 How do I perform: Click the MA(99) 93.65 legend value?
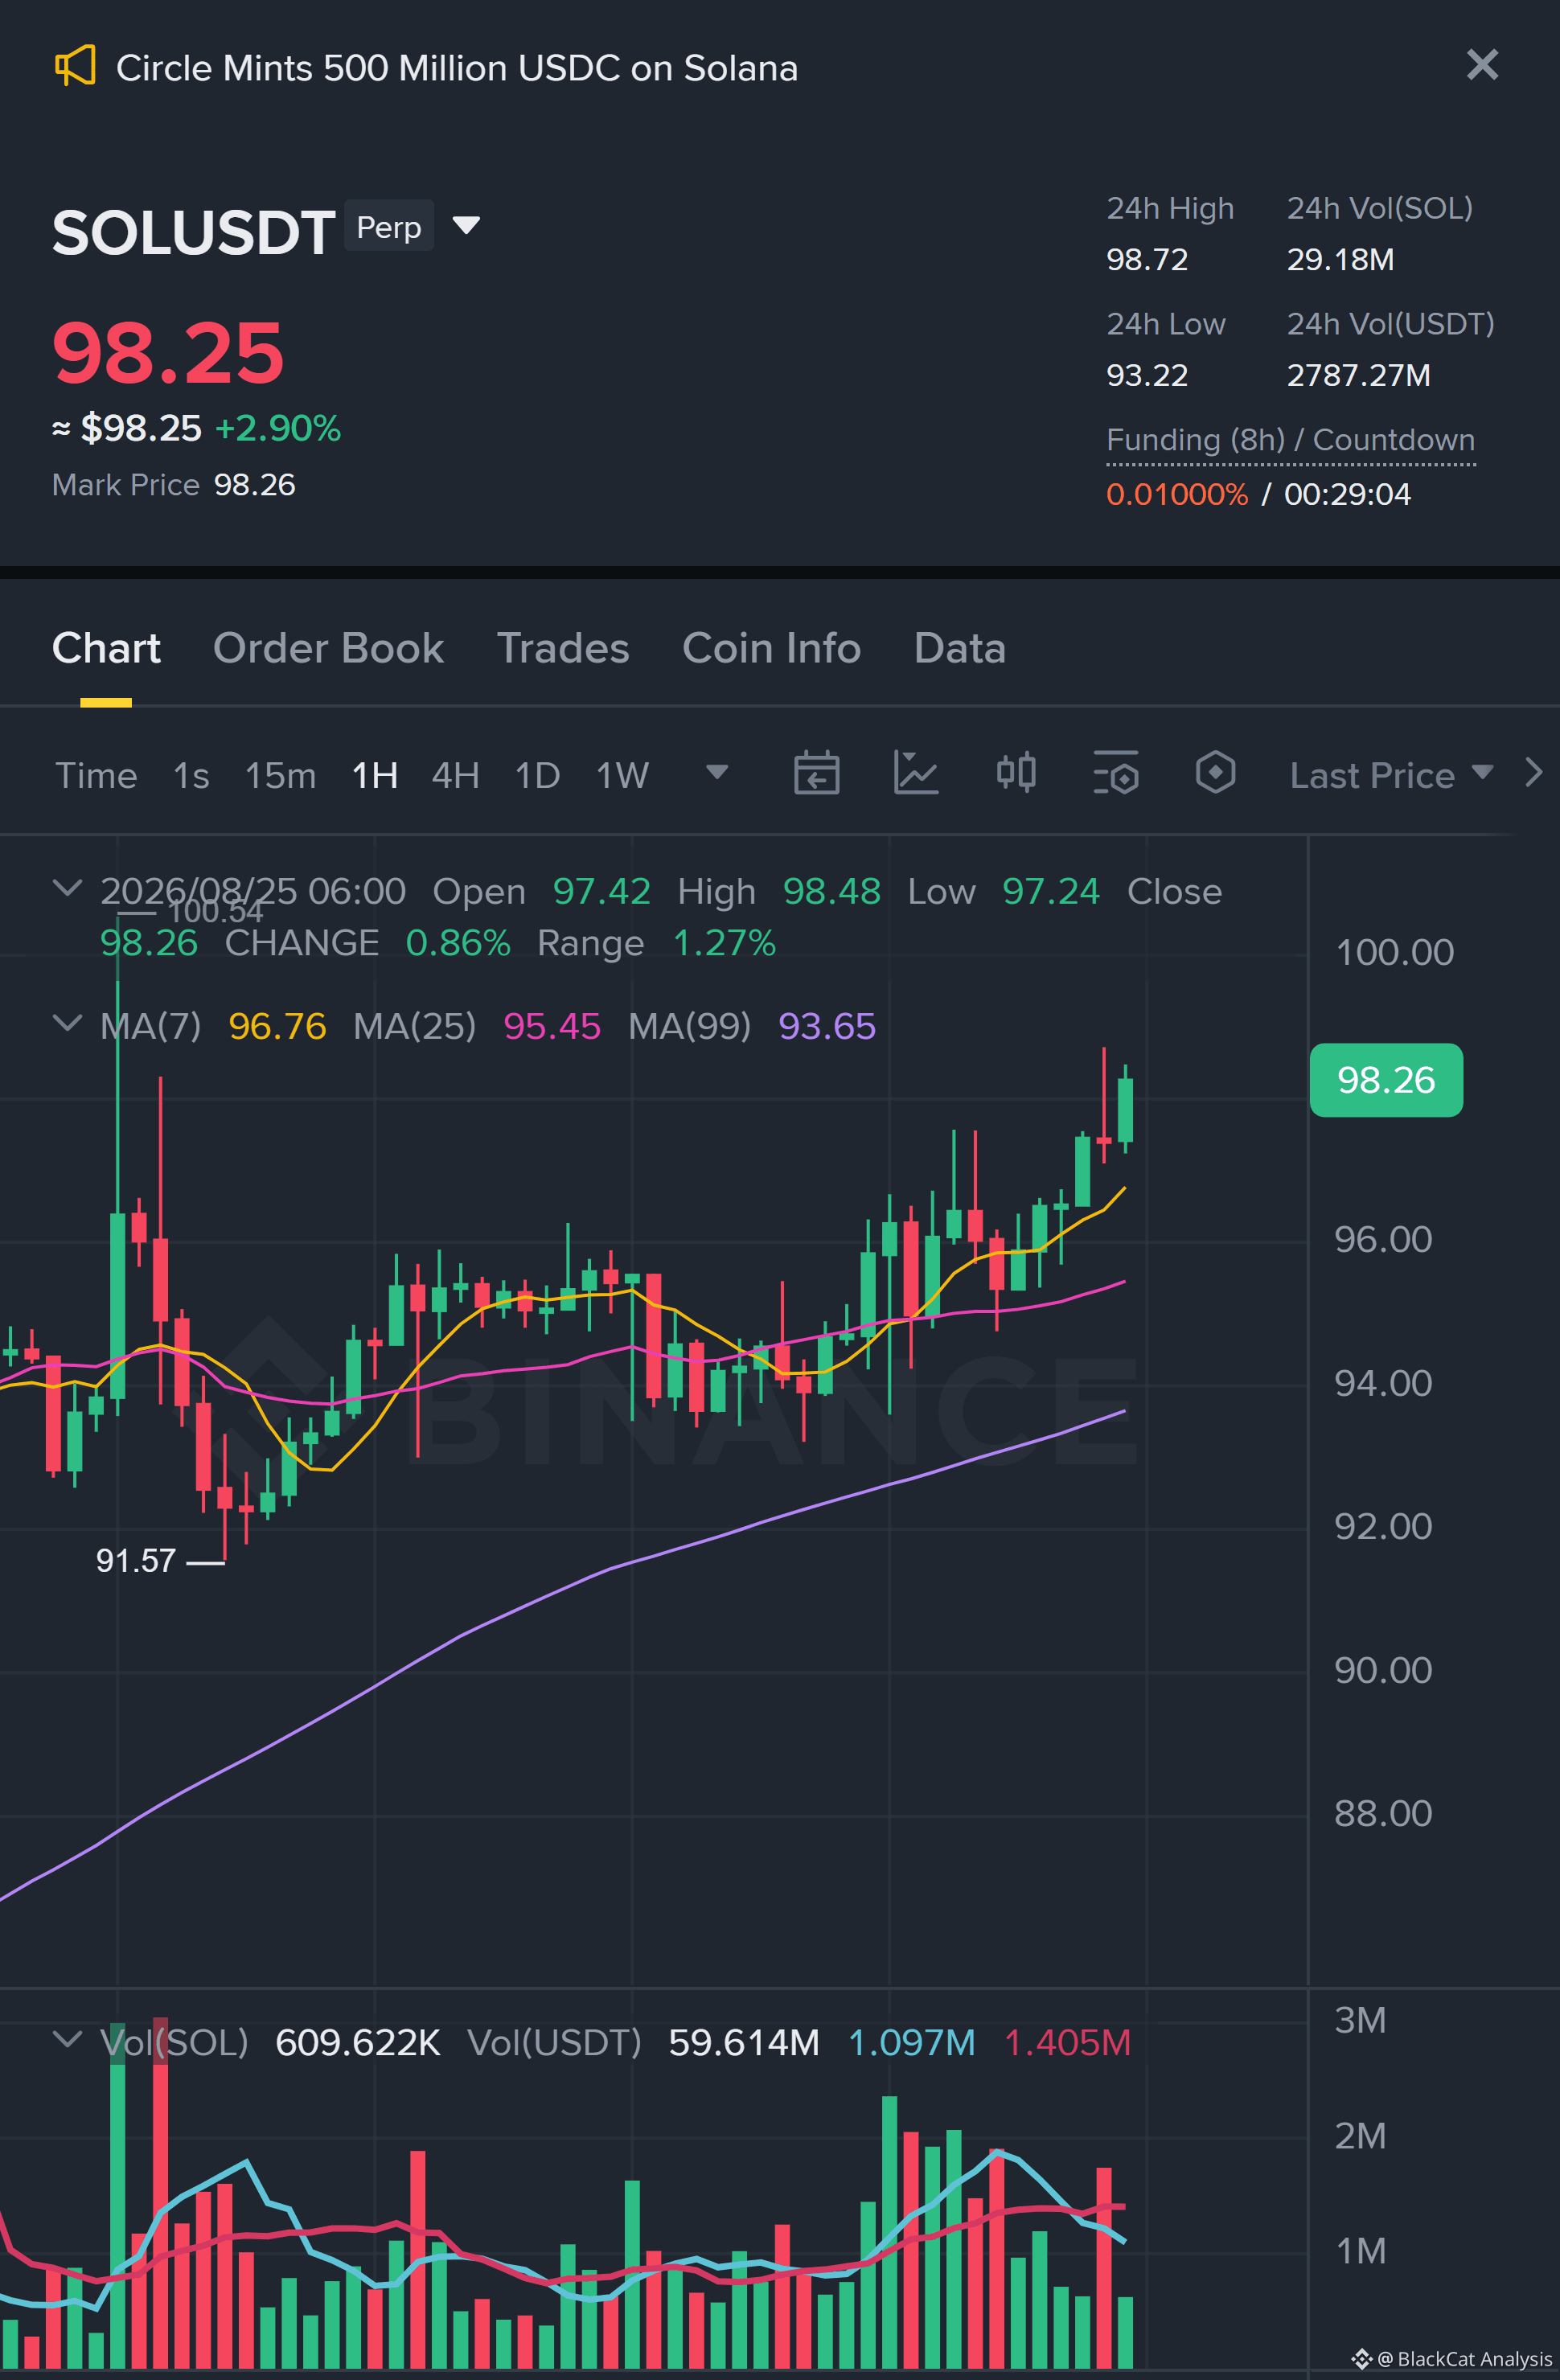point(827,1026)
